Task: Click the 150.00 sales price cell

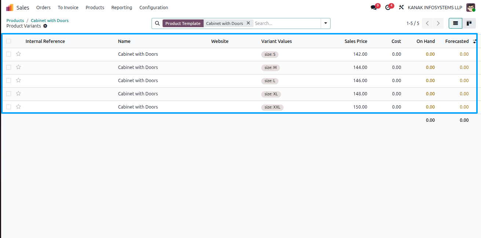Action: 360,107
